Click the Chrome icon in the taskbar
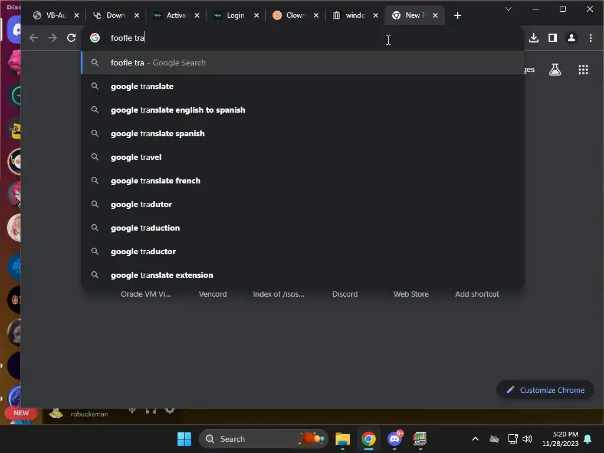Image resolution: width=604 pixels, height=453 pixels. [369, 439]
